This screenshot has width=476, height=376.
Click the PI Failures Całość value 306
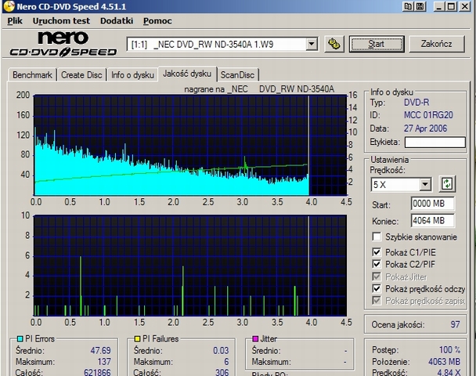[222, 372]
